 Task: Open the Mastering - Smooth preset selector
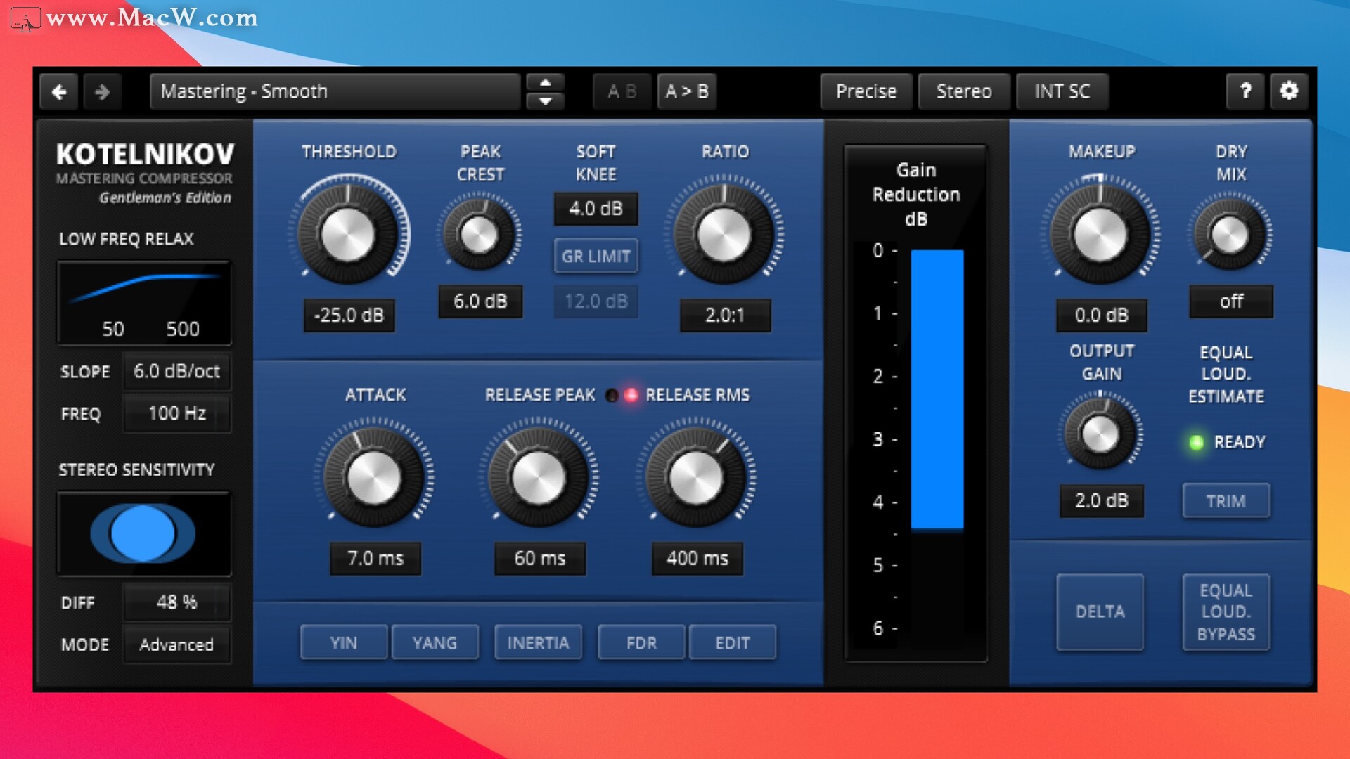(335, 91)
